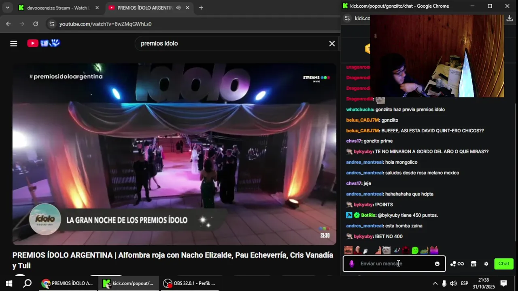Open the Kick shop store icon
The width and height of the screenshot is (518, 291).
(x=473, y=264)
